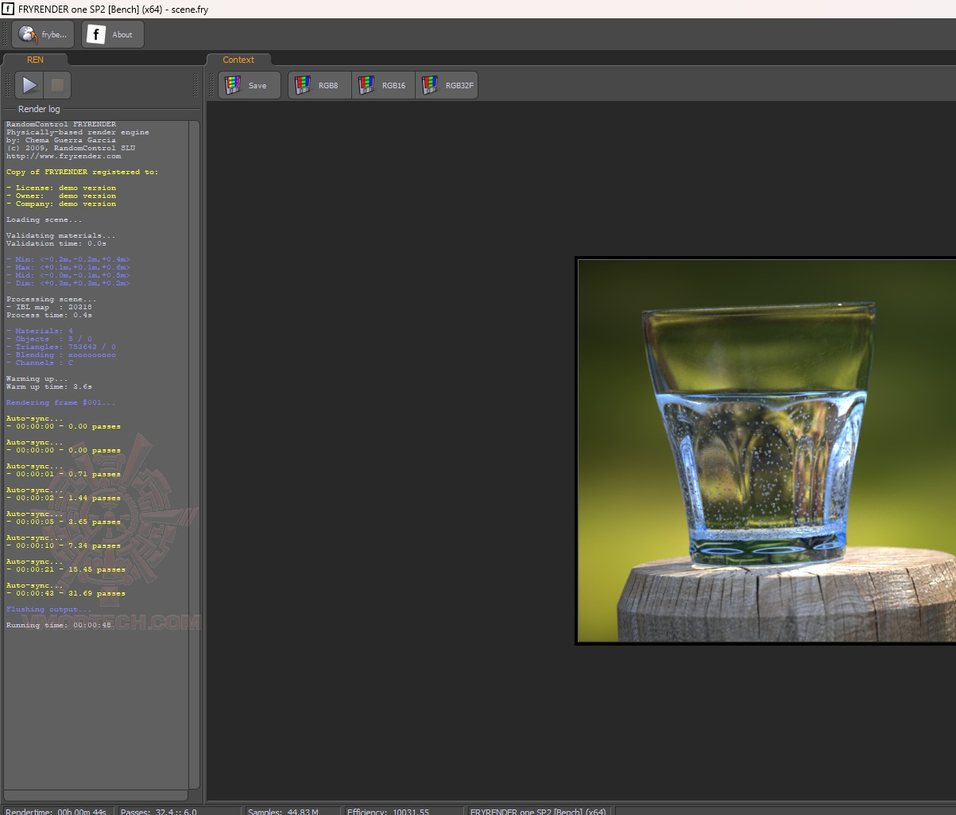Select the RGB8 output format
Screen dimensions: 956x815
[x=319, y=85]
